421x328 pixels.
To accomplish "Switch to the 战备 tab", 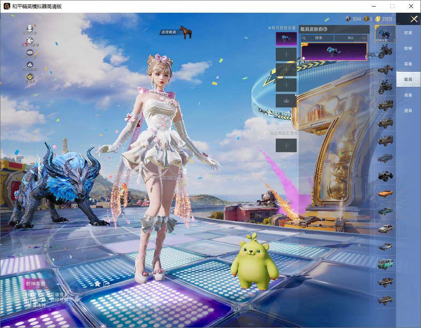I will (x=408, y=95).
